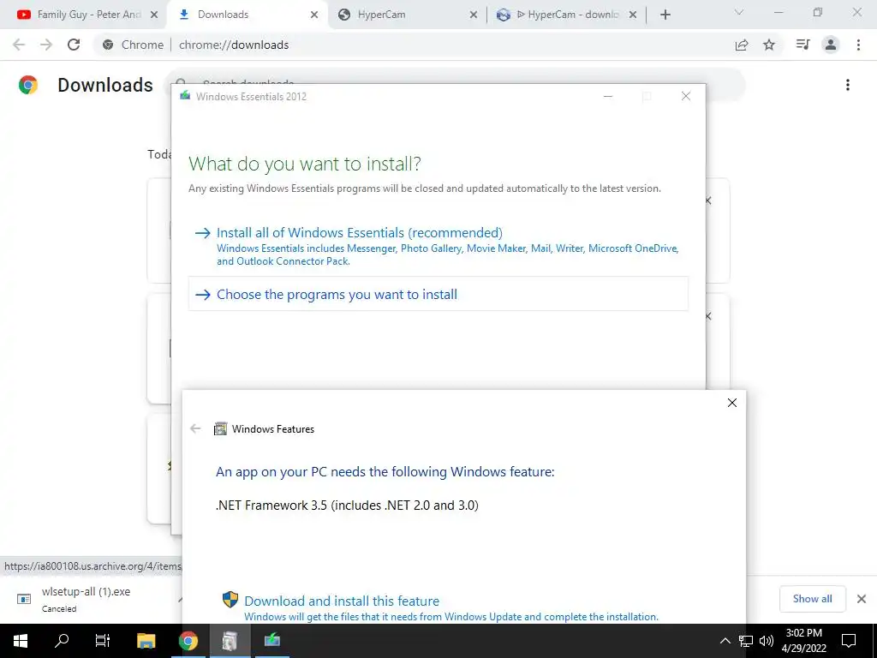Viewport: 877px width, 658px height.
Task: Open the Downloads page three-dot menu
Action: tap(848, 85)
